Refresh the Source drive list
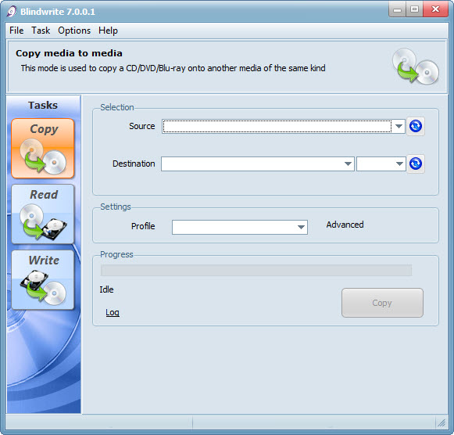454x435 pixels. click(x=416, y=126)
